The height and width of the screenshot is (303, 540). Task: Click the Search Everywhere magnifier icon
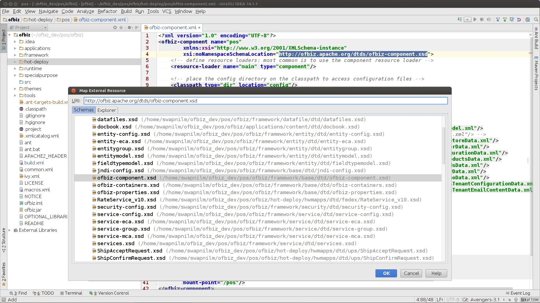(x=536, y=19)
